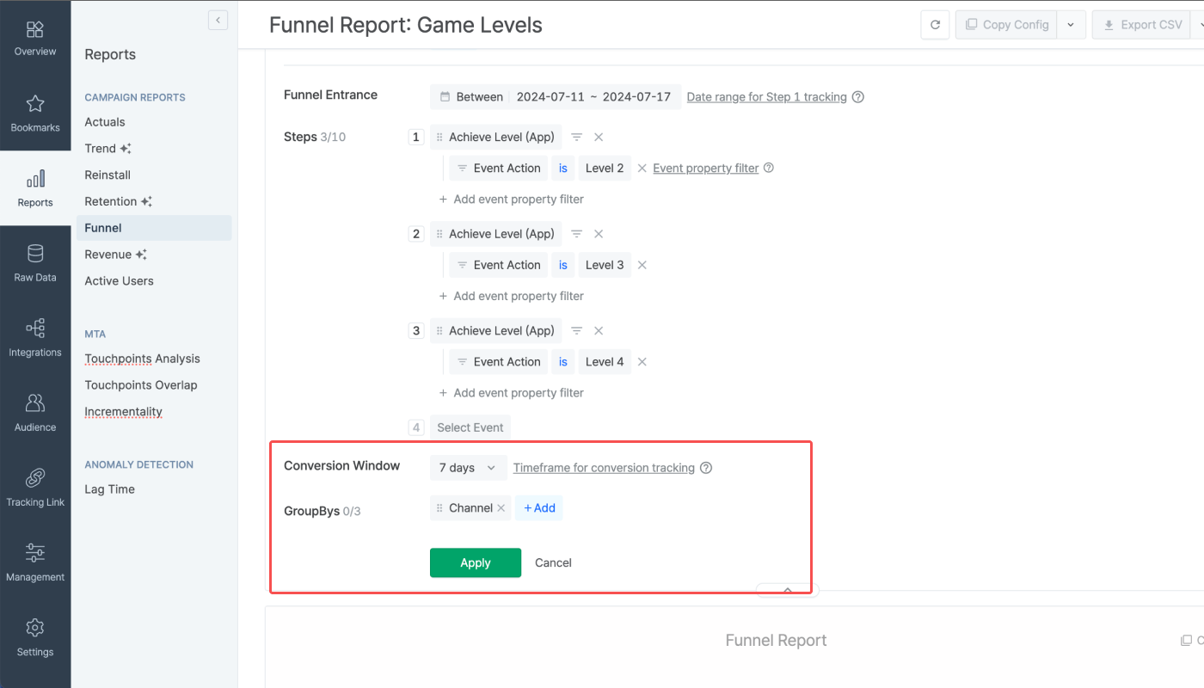Click the Copy Config button
The image size is (1204, 688).
pos(1006,25)
